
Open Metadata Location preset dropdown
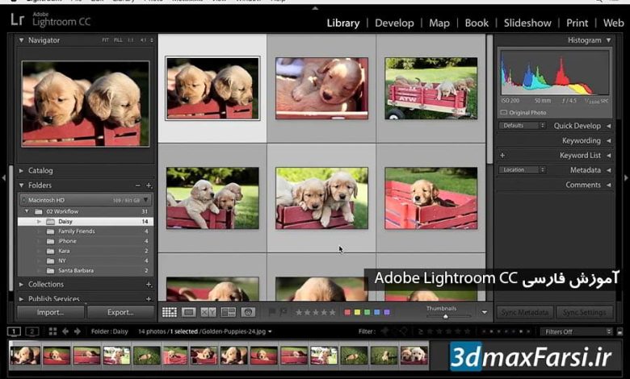[523, 169]
